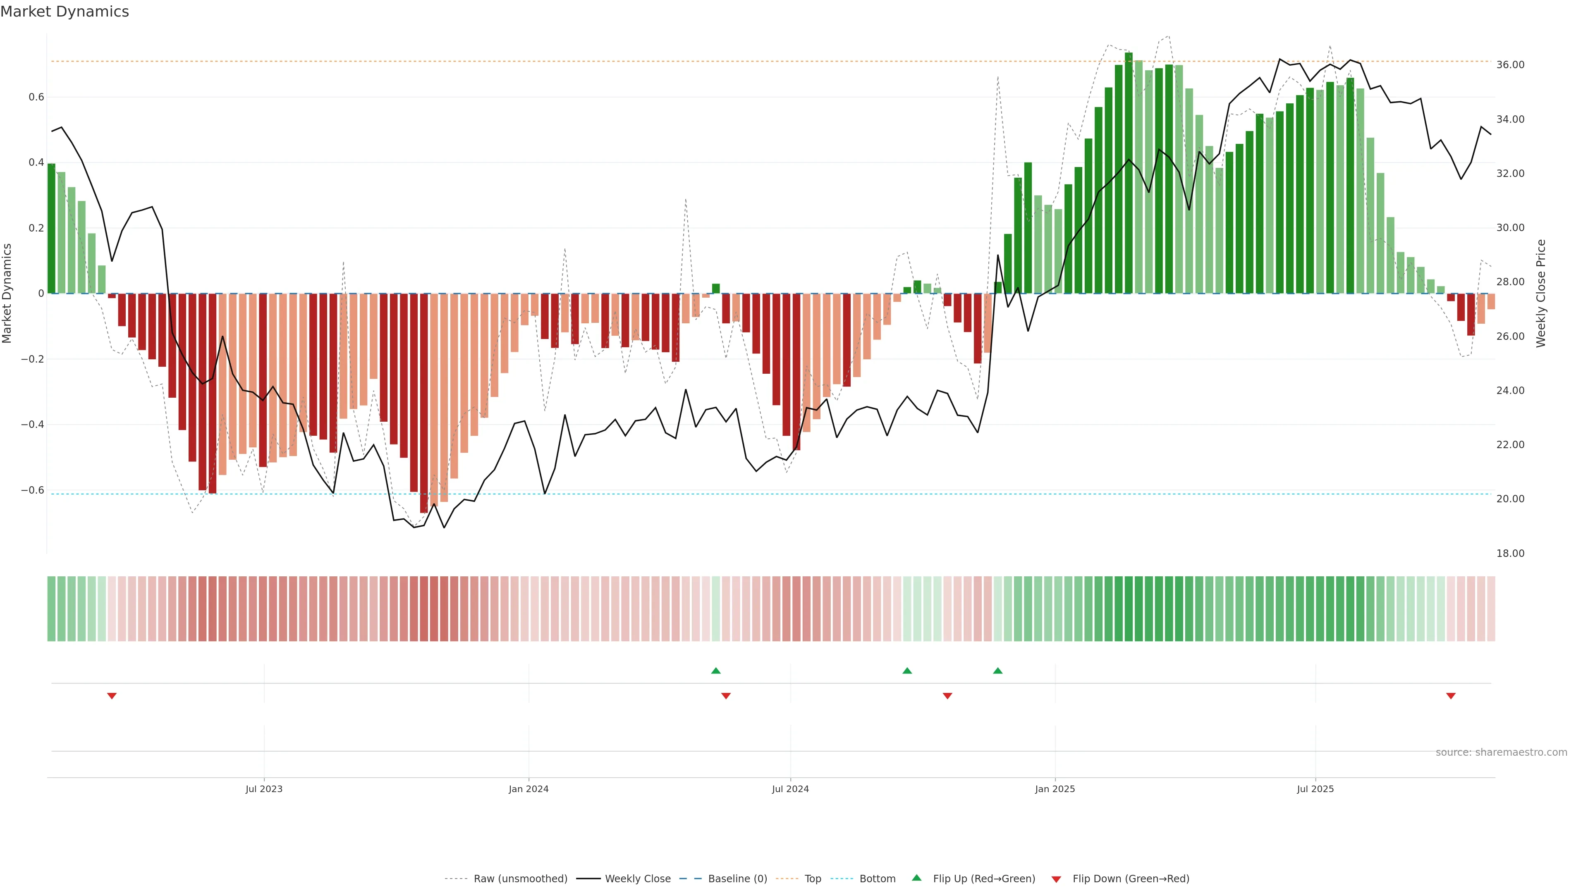Screen dimensions: 1588x893
Task: Click the rightmost green flip-up triangle marker
Action: point(997,671)
